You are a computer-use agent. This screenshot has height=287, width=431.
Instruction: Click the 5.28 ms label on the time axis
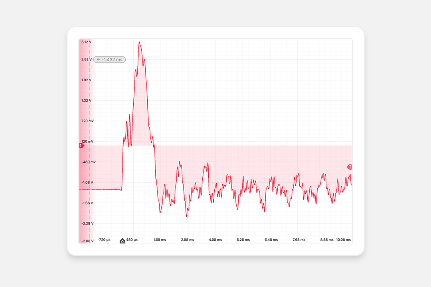coord(243,240)
